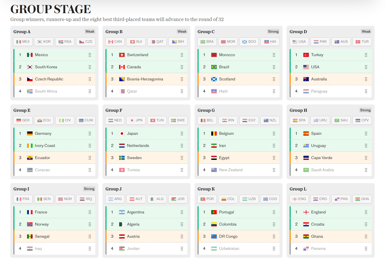The width and height of the screenshot is (385, 262).
Task: Grab the drag handle on Switzerland's row
Action: 182,55
